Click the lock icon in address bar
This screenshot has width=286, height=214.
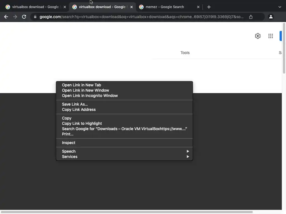(35, 17)
